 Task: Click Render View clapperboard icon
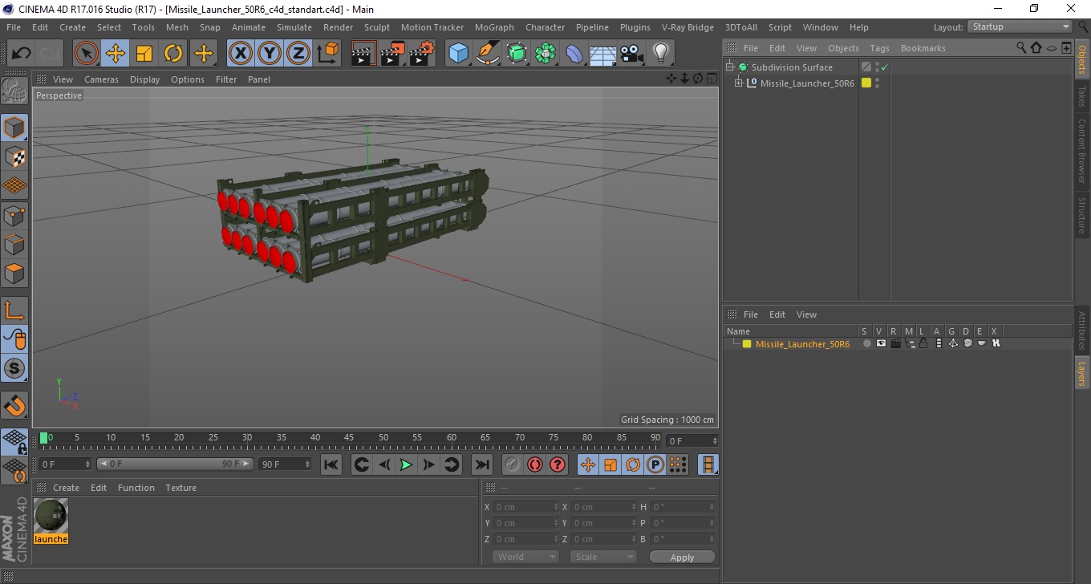point(363,54)
